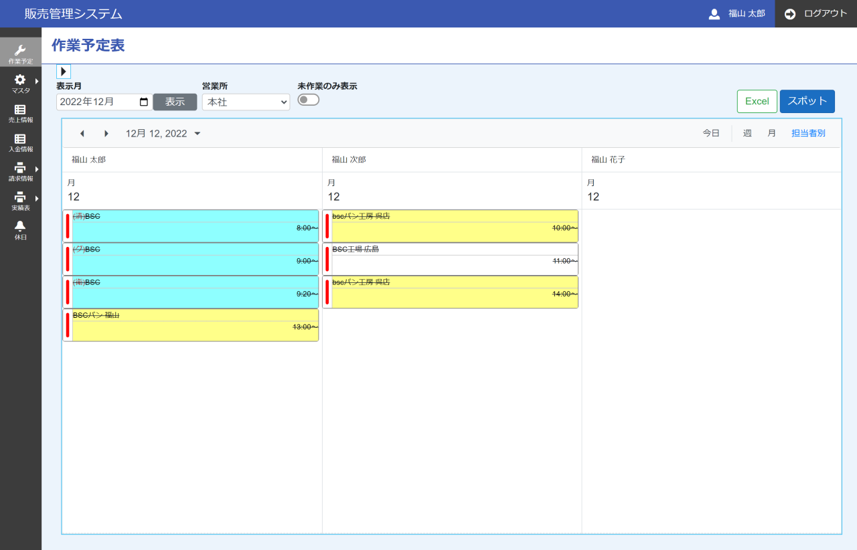Click the Excel export button
The image size is (857, 550).
coord(757,101)
